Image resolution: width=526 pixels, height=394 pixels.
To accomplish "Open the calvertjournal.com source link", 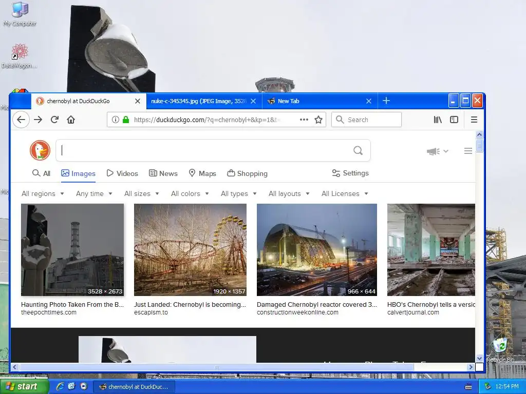I will (x=413, y=312).
